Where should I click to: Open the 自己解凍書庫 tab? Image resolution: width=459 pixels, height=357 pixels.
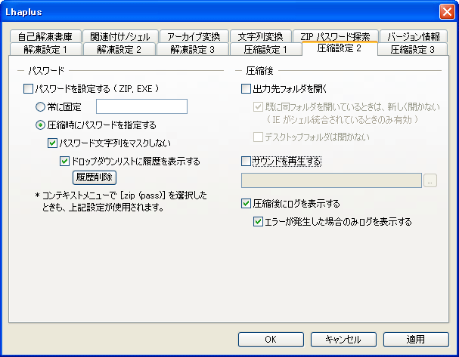45,36
